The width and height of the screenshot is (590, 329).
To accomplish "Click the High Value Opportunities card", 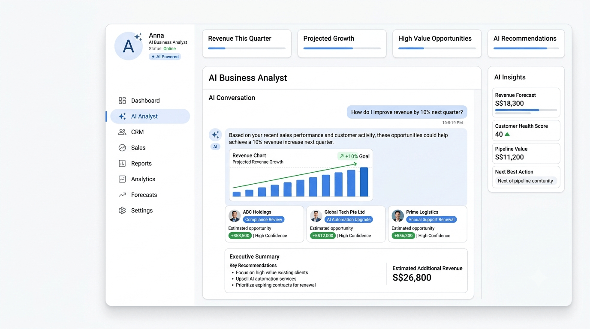I will (437, 43).
